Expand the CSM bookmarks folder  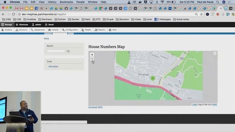tap(7, 19)
